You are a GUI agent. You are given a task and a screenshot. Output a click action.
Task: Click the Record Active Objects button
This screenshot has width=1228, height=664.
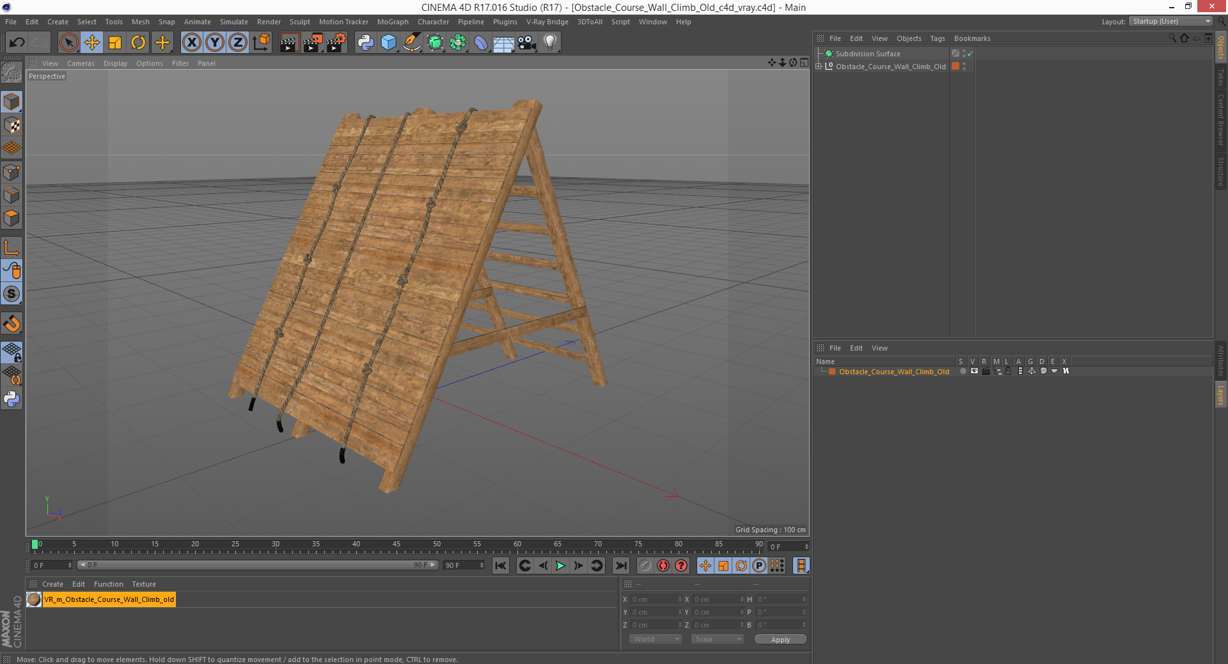(x=645, y=565)
